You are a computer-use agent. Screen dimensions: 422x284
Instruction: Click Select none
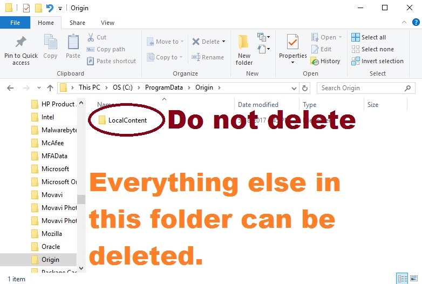(x=372, y=49)
